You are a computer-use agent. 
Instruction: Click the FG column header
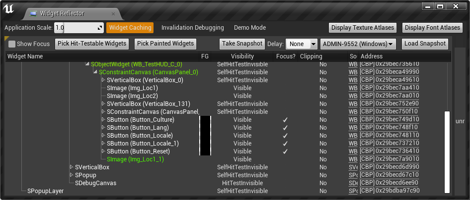point(205,56)
